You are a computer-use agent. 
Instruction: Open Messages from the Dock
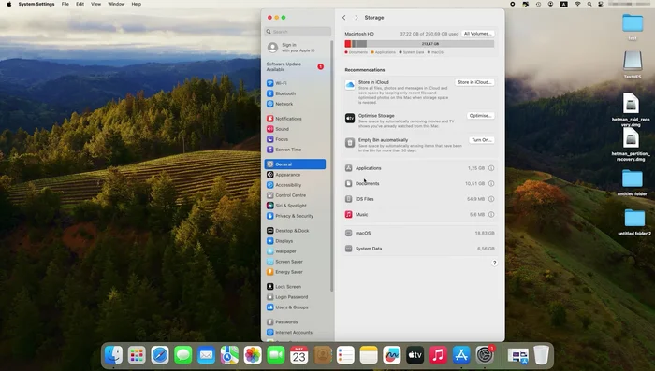[x=183, y=355]
